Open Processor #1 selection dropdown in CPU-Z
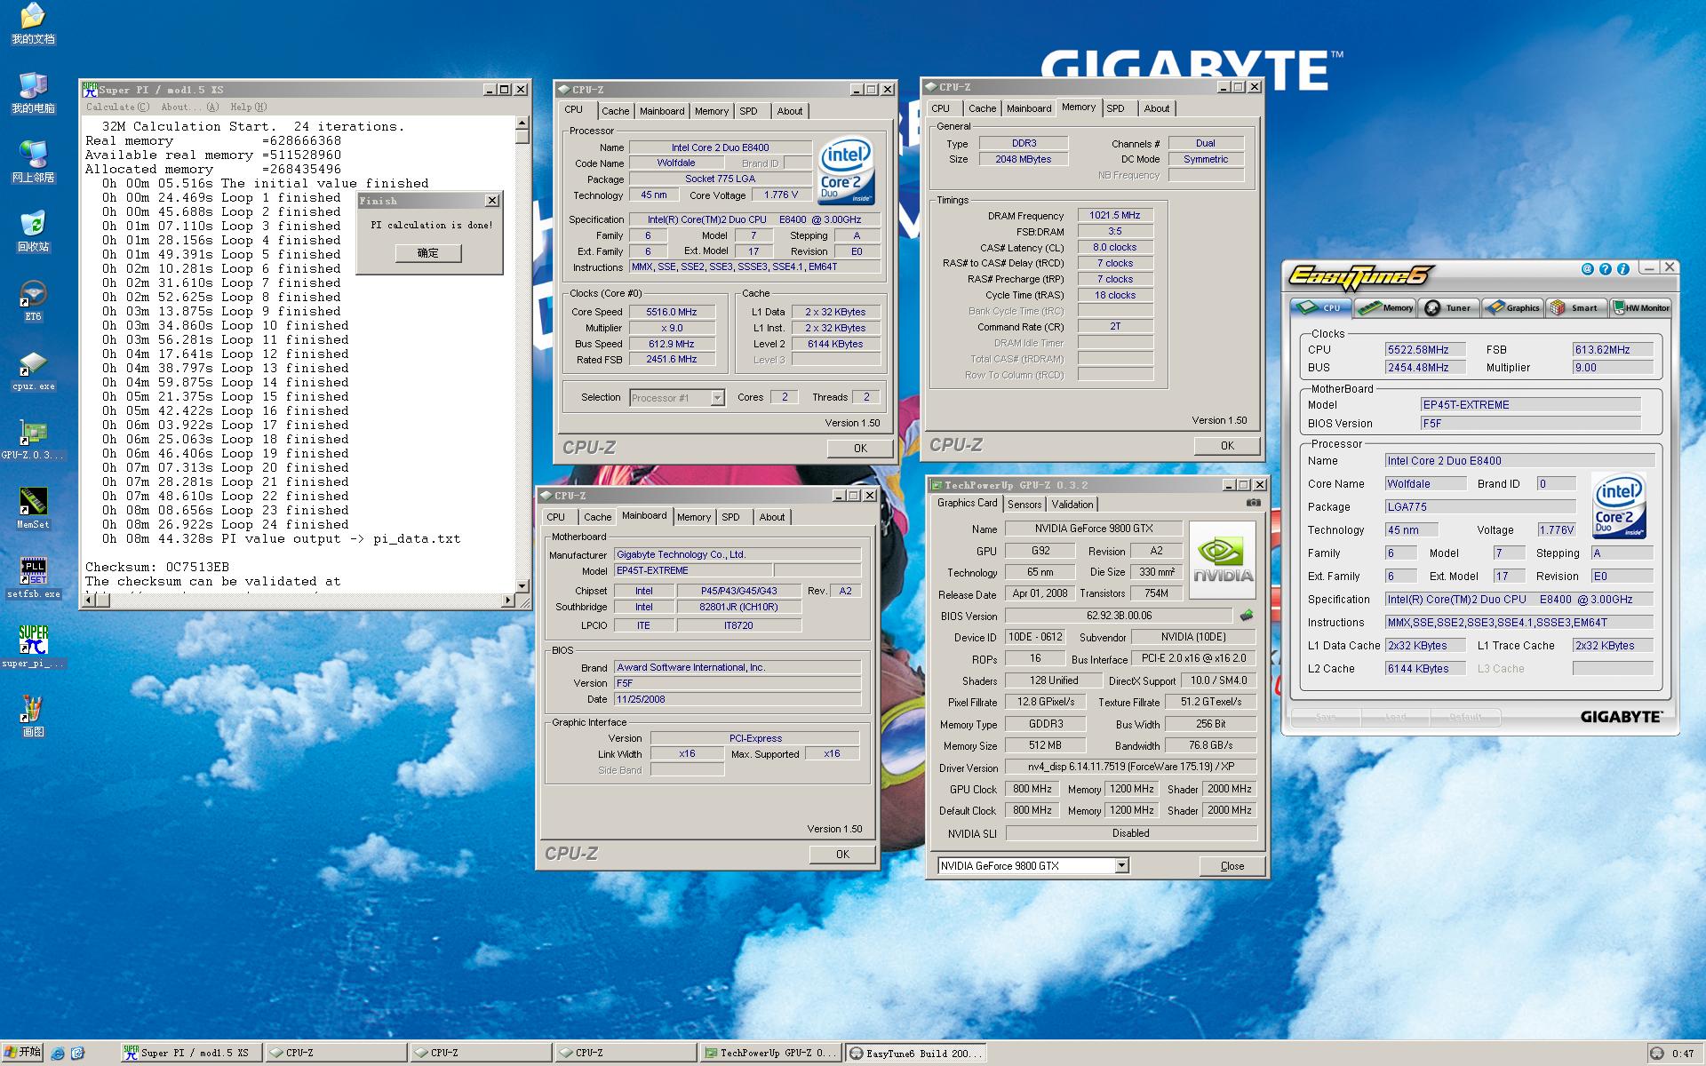 click(x=717, y=398)
